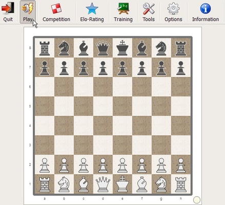Click the empty d5 square
The width and height of the screenshot is (225, 205).
pos(103,106)
